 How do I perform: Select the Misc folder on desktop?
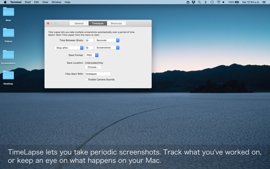pos(8,11)
